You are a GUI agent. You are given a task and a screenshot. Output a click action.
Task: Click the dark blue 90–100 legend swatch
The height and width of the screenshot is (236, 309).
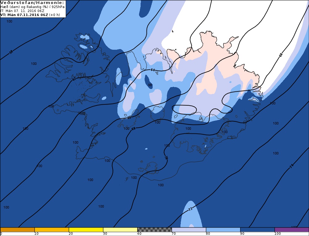tap(257, 230)
